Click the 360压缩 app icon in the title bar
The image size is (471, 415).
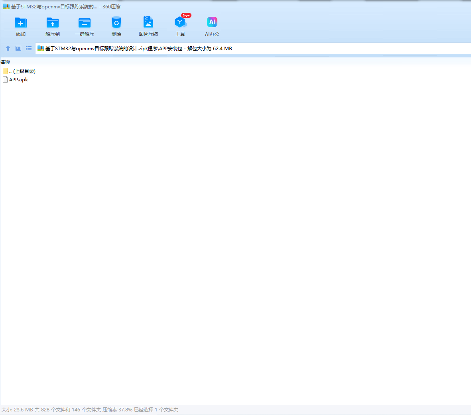[6, 7]
